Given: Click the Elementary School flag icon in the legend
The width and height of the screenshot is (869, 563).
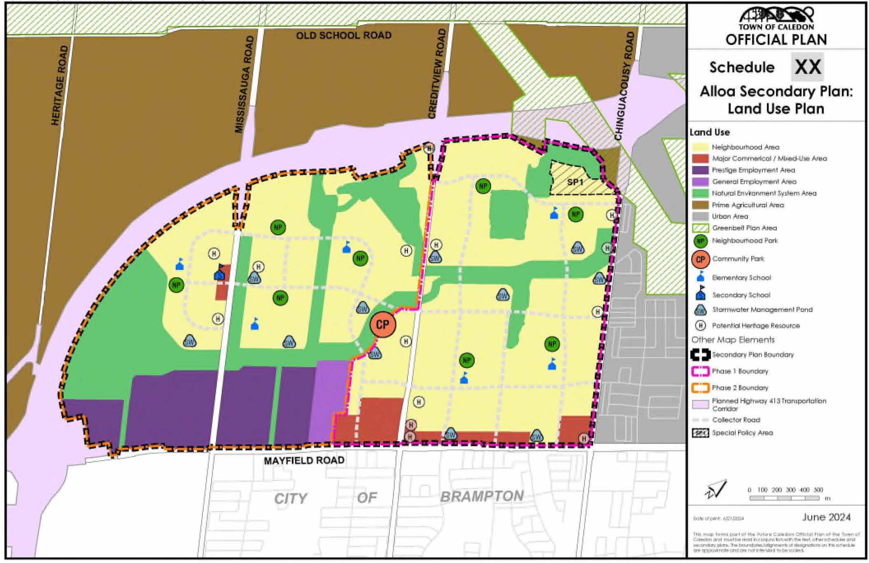Looking at the screenshot, I should 700,276.
